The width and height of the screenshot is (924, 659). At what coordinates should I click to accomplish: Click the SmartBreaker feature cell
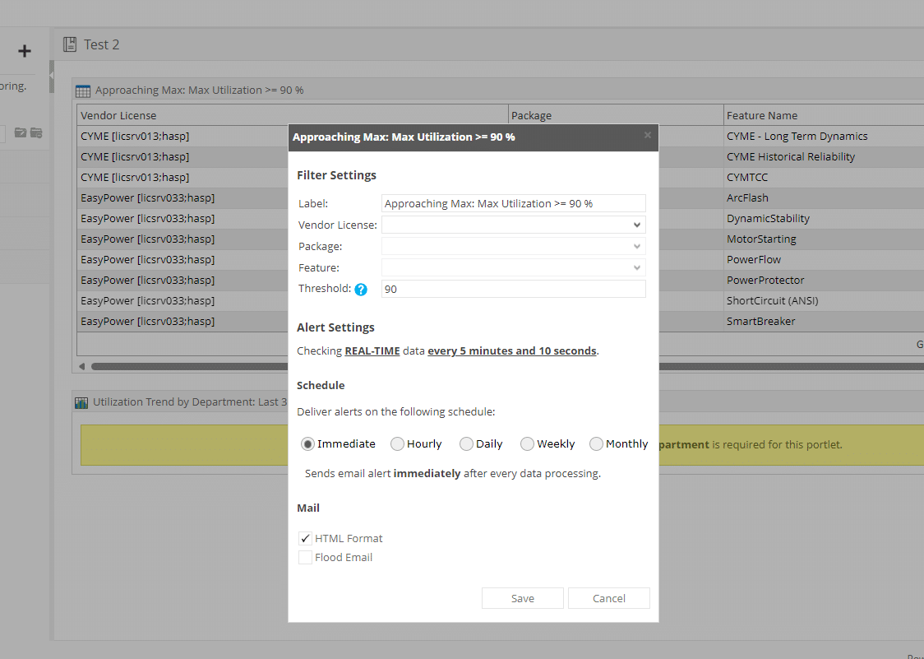(x=823, y=322)
